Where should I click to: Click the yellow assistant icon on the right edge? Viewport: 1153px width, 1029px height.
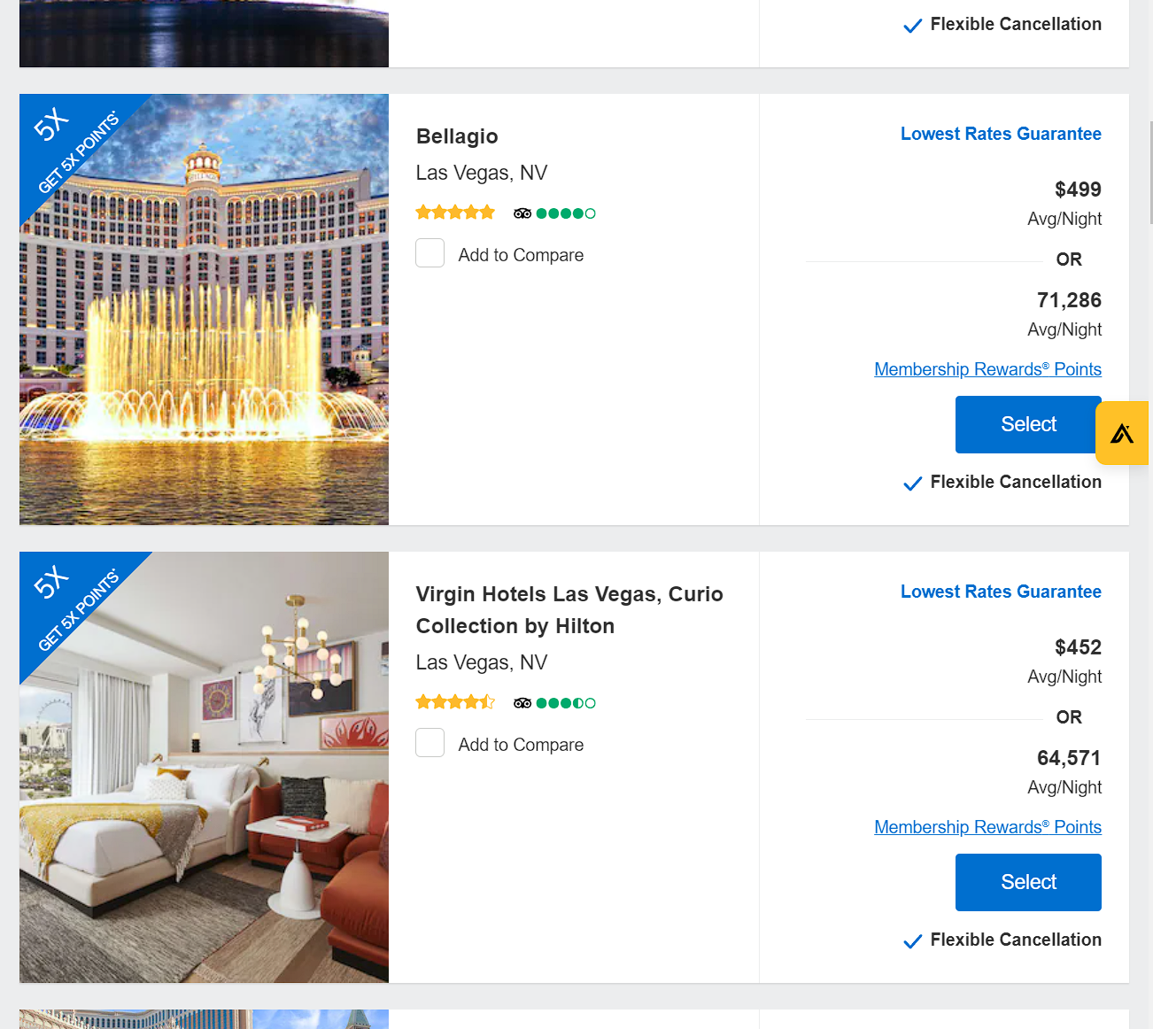coord(1122,433)
